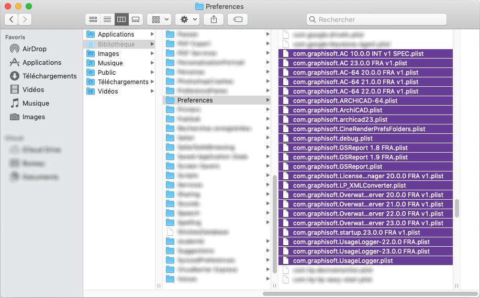The image size is (480, 298).
Task: Select com.graphisoft.UsageLogger-22.0.0 FRA.plist
Action: tap(365, 242)
